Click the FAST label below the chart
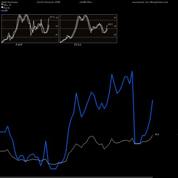The width and height of the screenshot is (178, 178). point(19,45)
